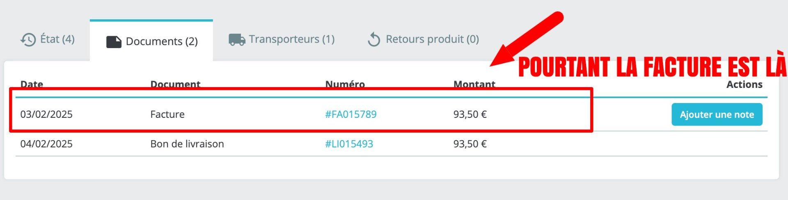
Task: Click the Actions column header
Action: click(744, 84)
